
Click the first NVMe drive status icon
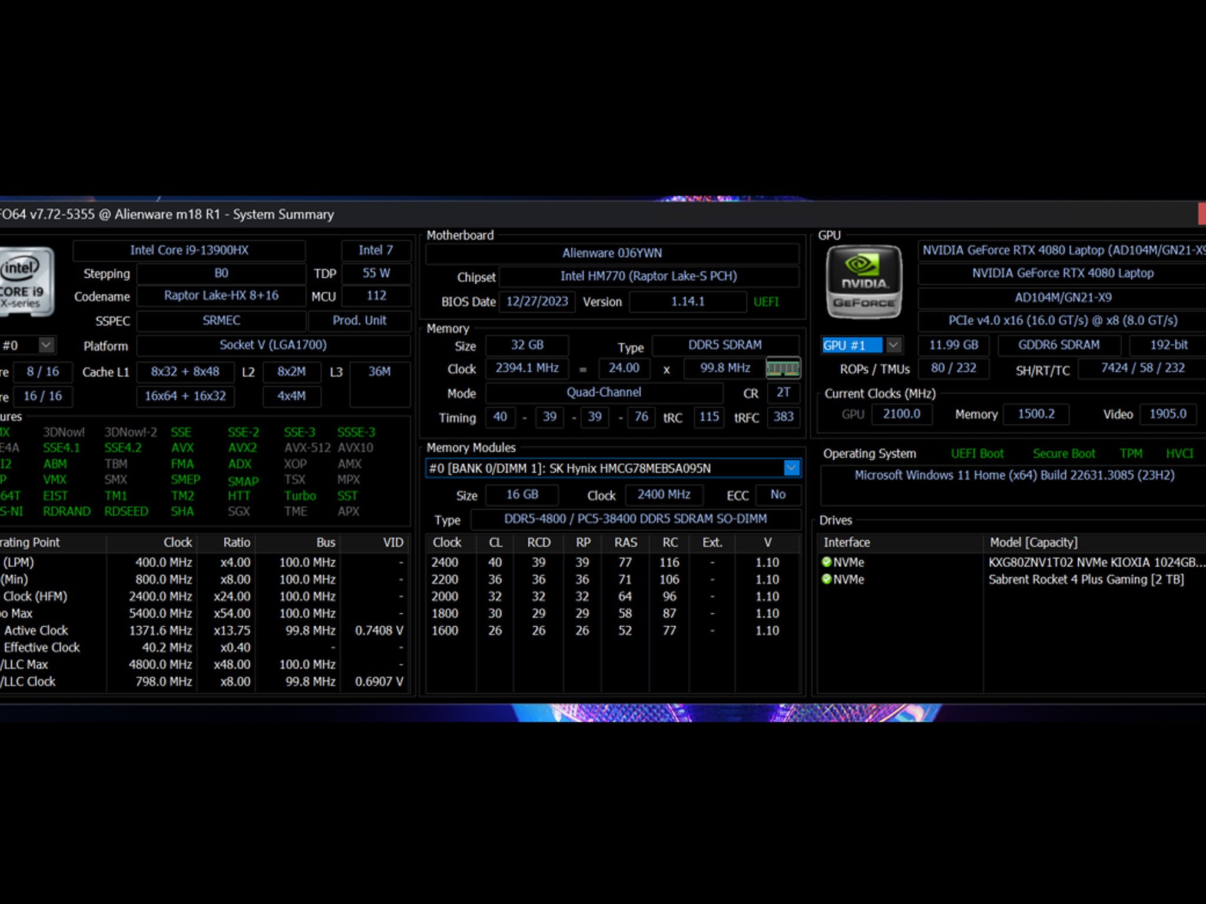tap(827, 562)
